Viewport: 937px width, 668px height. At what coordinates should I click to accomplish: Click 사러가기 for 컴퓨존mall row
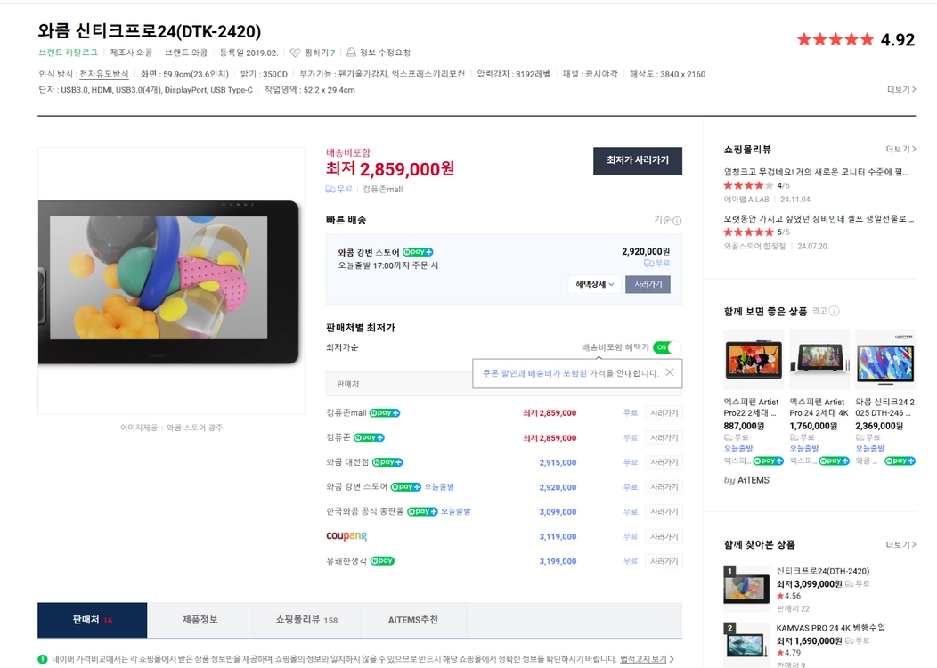664,413
